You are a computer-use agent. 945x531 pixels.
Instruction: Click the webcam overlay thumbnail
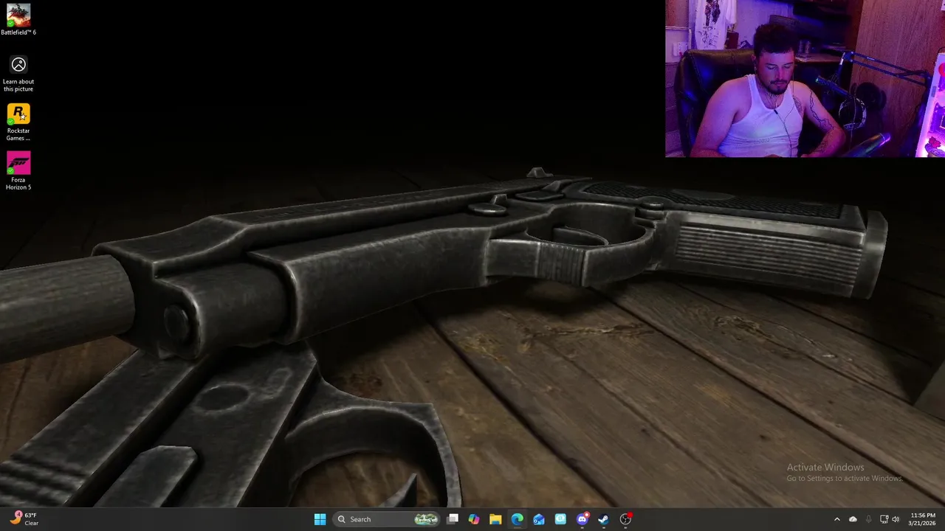click(x=805, y=78)
